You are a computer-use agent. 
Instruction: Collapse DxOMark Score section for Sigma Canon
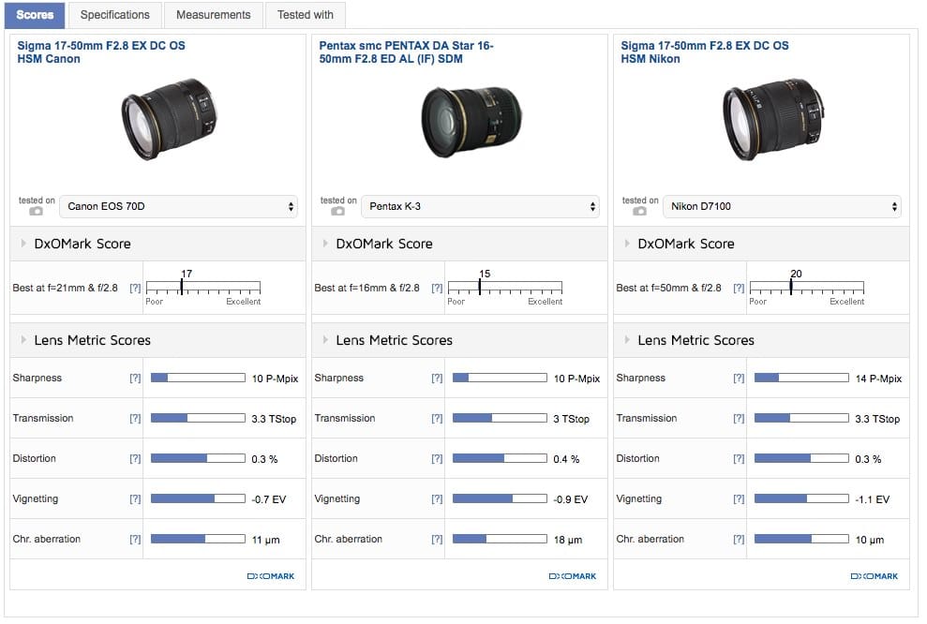pos(23,244)
